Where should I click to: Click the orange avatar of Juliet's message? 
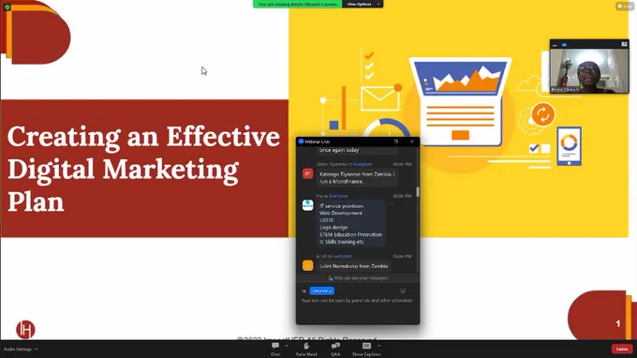[307, 266]
